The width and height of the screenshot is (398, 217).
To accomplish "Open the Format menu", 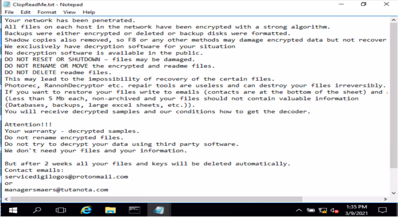I will click(47, 12).
